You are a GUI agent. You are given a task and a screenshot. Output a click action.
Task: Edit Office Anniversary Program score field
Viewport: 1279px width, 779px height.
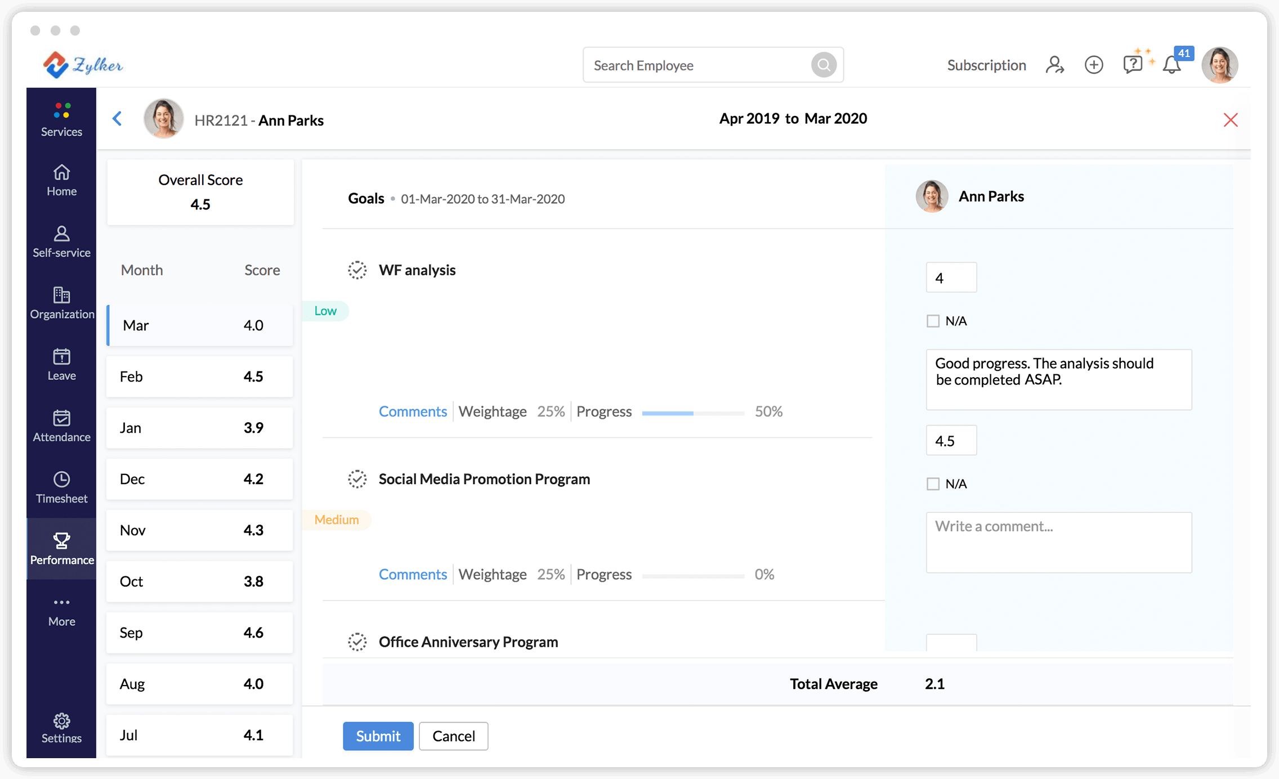click(951, 643)
